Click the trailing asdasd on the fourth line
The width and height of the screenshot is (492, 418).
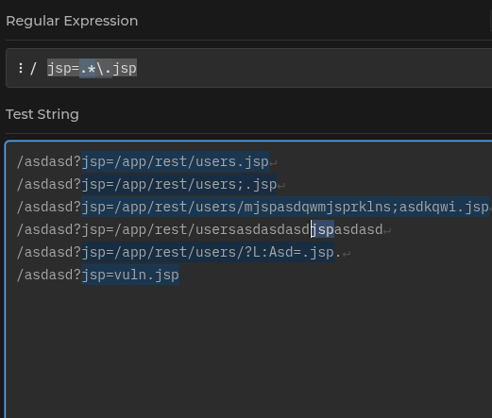(359, 229)
